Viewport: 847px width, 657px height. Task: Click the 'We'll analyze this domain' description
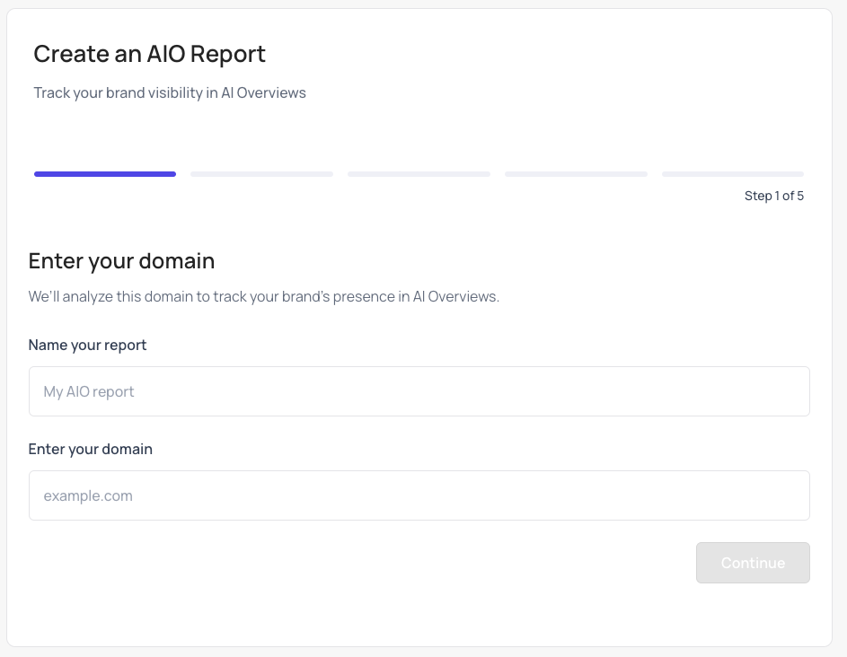(x=263, y=297)
